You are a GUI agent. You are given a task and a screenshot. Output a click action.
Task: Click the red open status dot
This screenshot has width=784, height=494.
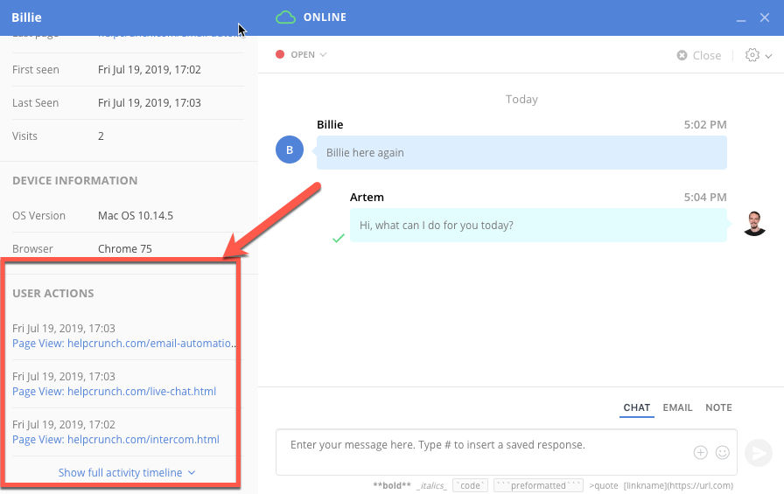[x=280, y=54]
